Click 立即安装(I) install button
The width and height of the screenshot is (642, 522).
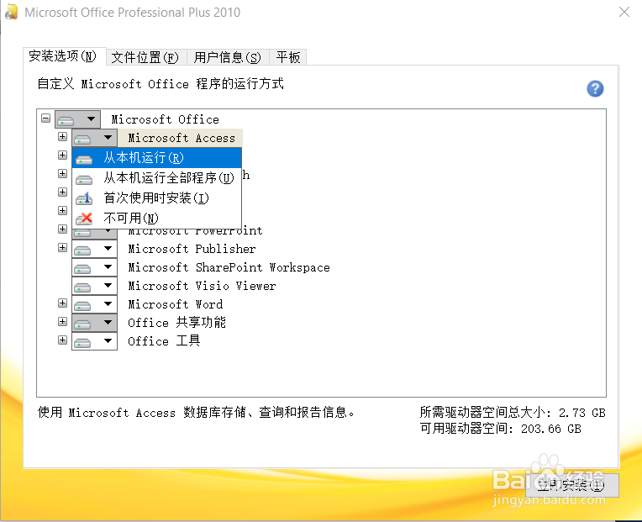[571, 485]
